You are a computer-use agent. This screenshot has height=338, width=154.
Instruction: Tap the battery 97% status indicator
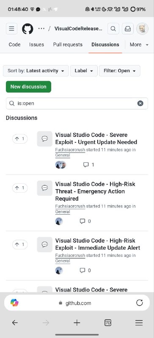point(138,9)
